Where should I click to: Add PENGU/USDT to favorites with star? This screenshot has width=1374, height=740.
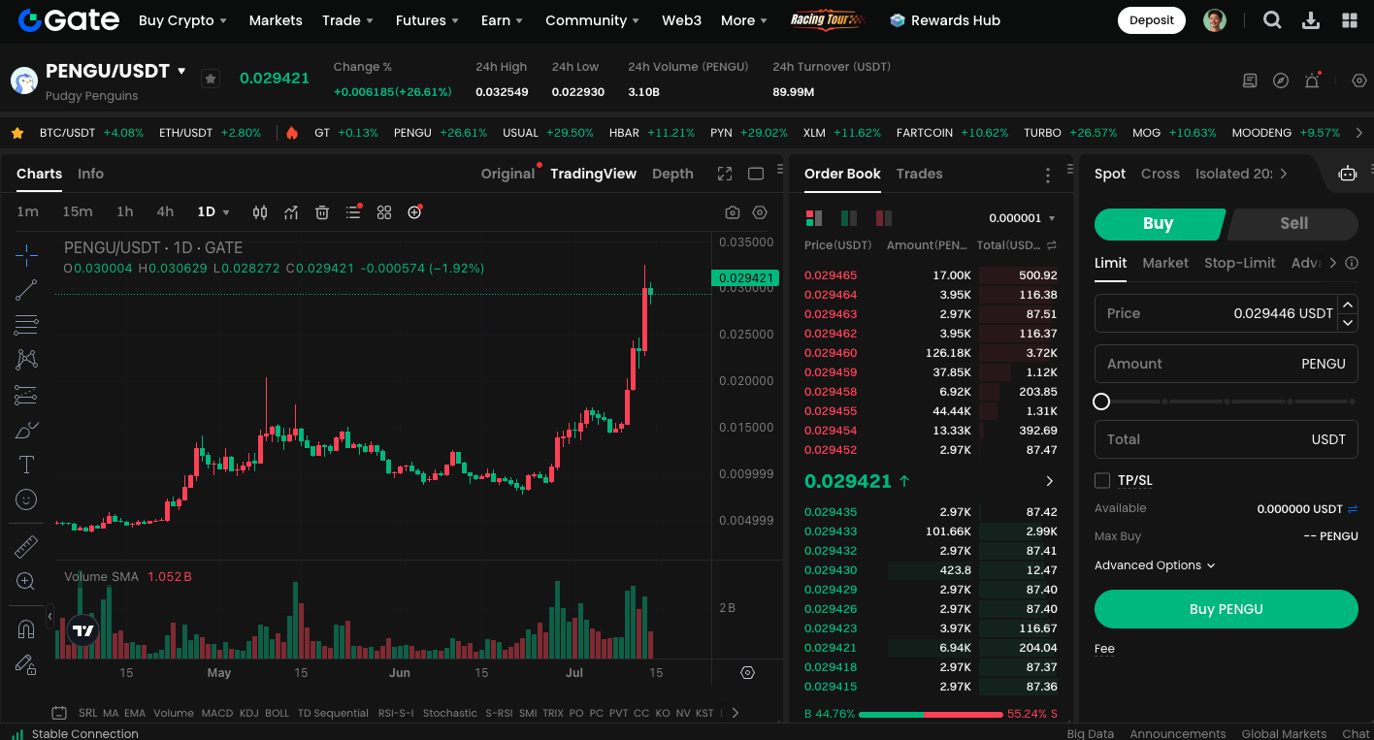[211, 79]
